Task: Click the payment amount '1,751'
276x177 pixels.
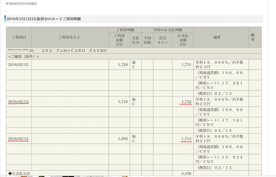Action: pos(186,65)
